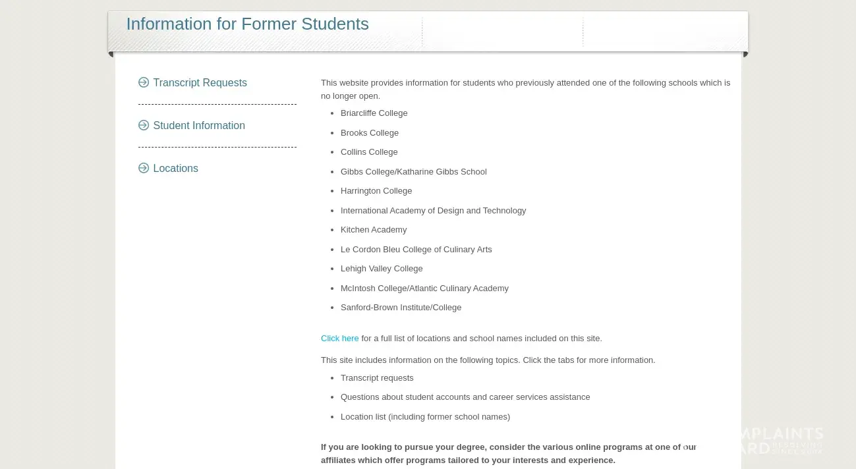Go to the Locations sidebar link

click(175, 169)
